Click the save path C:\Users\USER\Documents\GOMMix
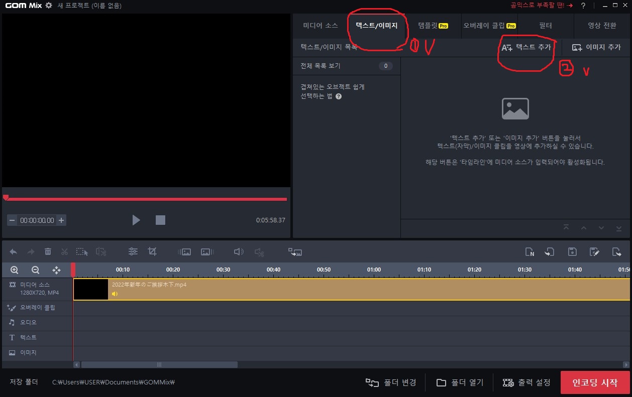The image size is (632, 397). (x=114, y=382)
